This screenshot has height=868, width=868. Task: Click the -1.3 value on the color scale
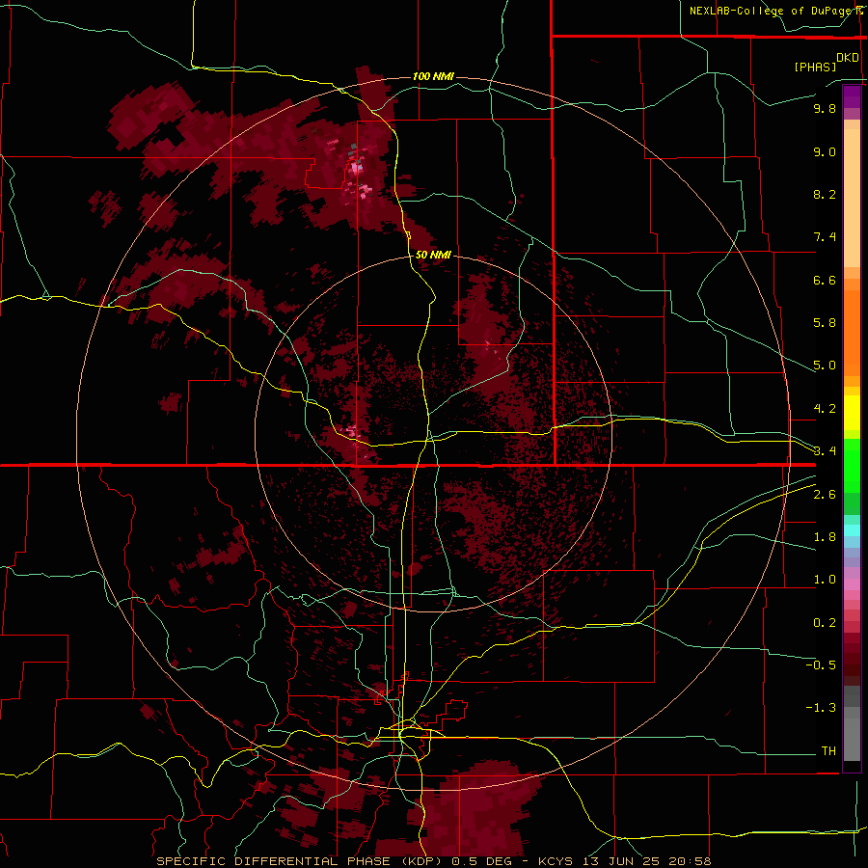[x=821, y=708]
